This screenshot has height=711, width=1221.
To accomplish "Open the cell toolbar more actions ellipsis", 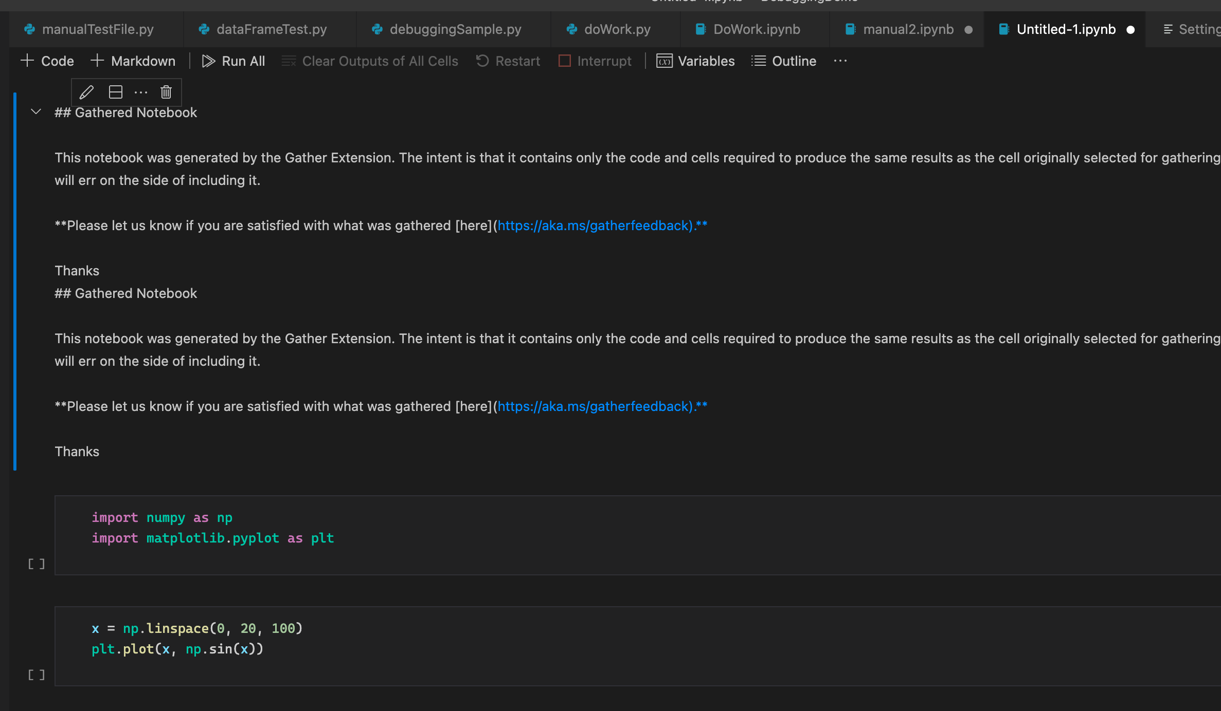I will [141, 92].
